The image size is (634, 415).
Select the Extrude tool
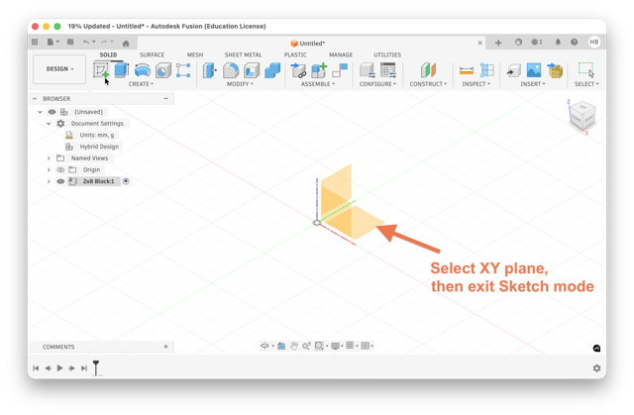click(x=121, y=70)
